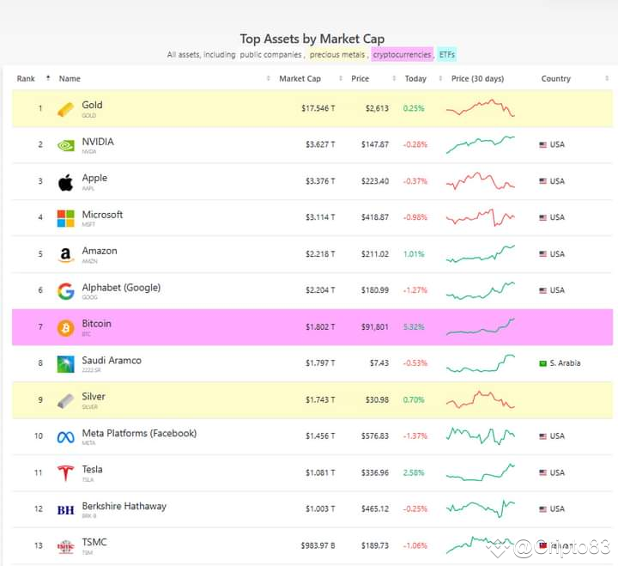618x566 pixels.
Task: Sort by the Country column header
Action: (556, 78)
